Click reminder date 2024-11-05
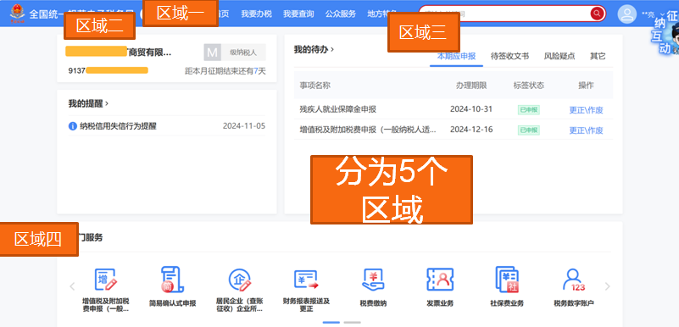This screenshot has width=679, height=327. (x=244, y=126)
